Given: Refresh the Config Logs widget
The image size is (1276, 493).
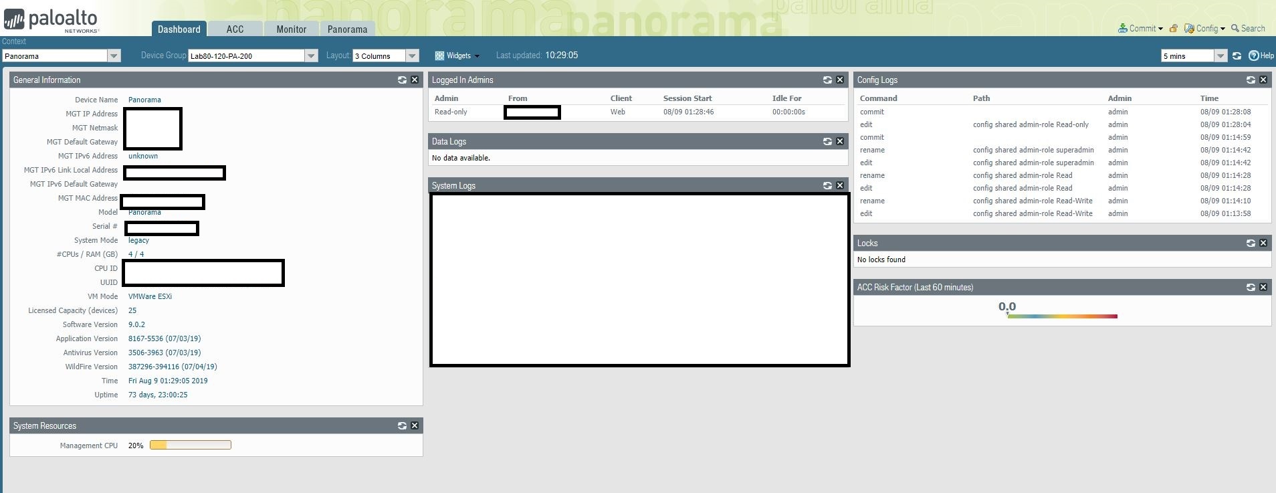Looking at the screenshot, I should (1251, 80).
